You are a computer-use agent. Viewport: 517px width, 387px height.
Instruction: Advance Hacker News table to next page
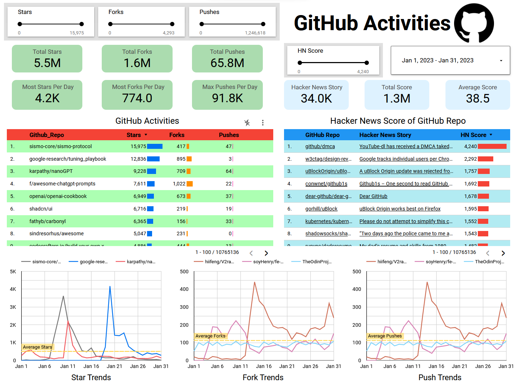(x=503, y=253)
